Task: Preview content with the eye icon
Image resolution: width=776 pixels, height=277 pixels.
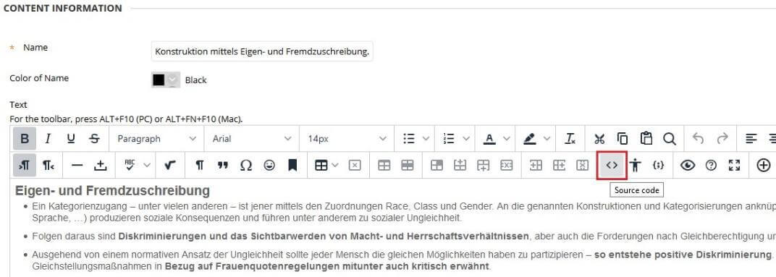Action: (x=688, y=166)
